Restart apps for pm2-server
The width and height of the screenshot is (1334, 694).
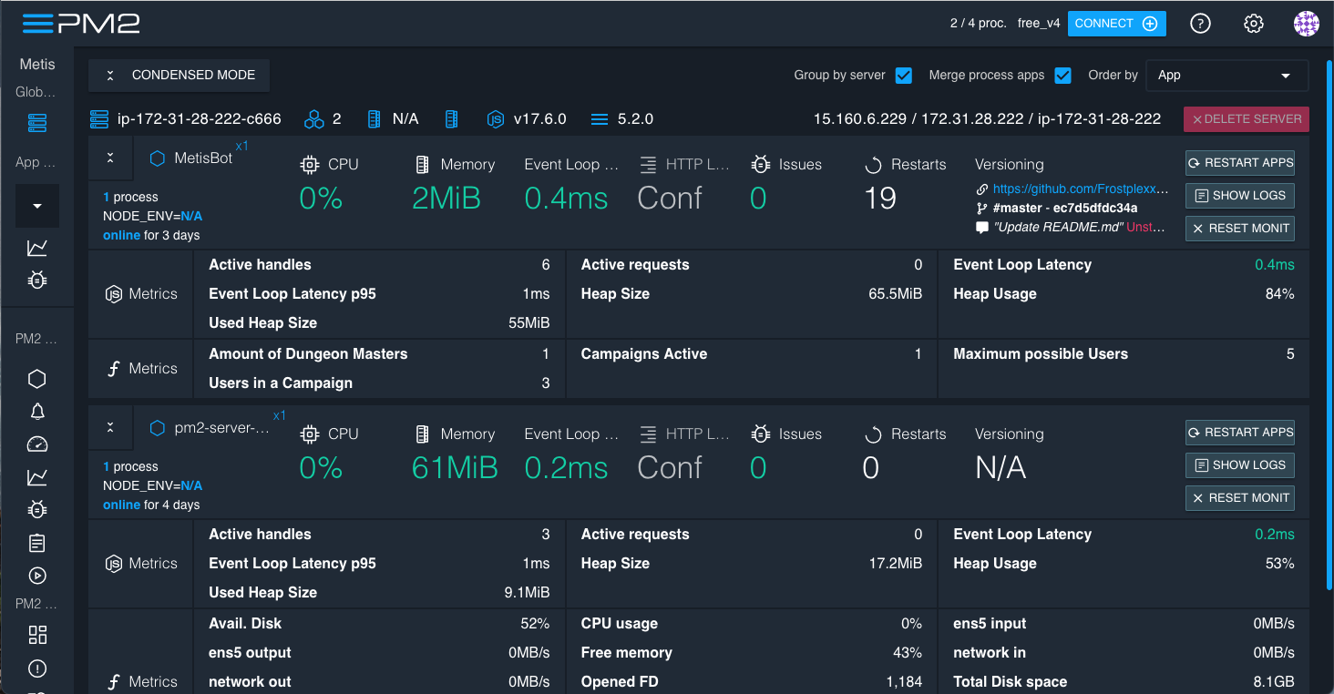click(x=1240, y=433)
